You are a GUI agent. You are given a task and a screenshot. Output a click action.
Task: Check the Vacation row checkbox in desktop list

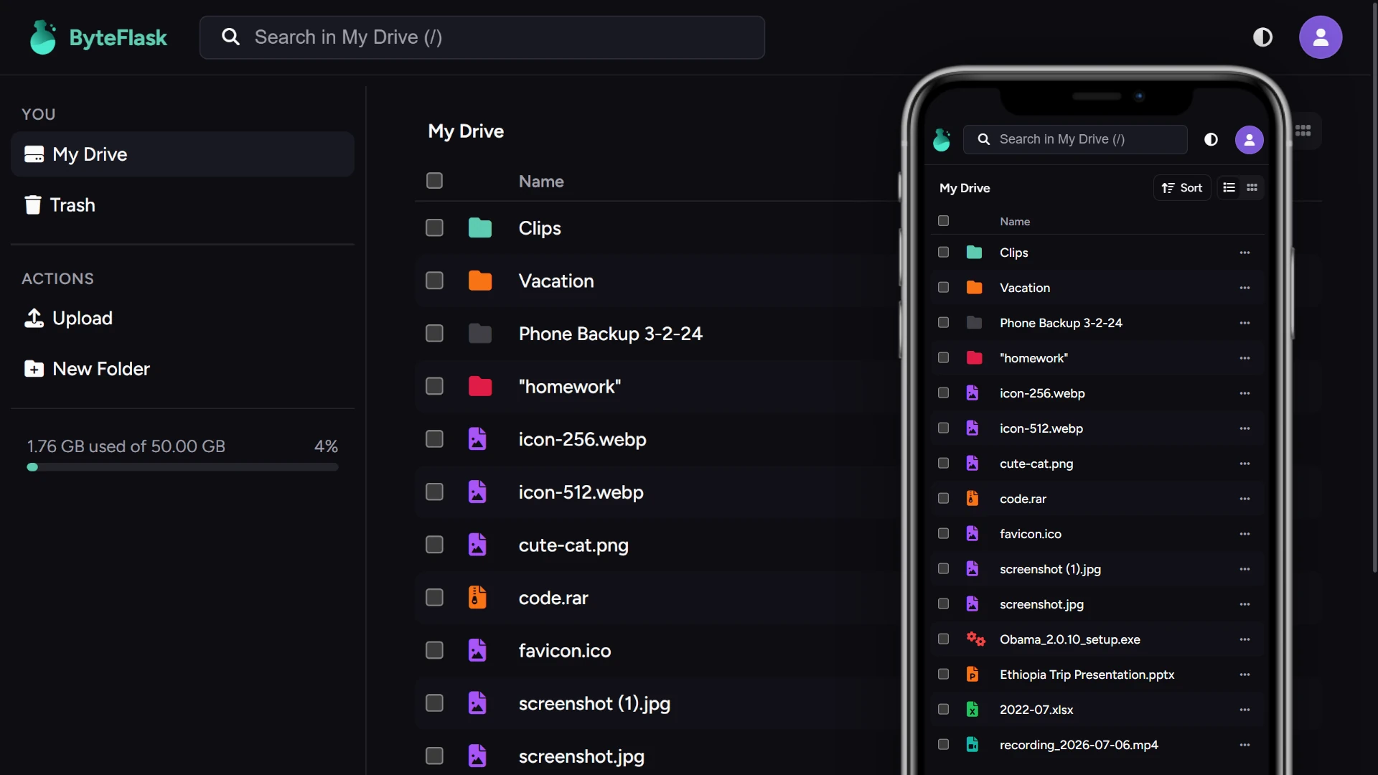(434, 281)
